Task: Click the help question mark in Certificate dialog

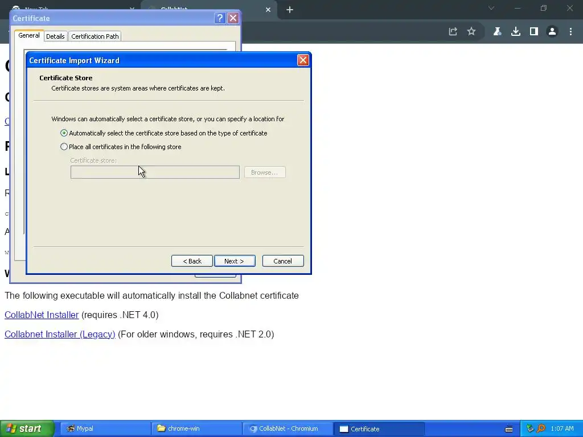Action: [220, 18]
